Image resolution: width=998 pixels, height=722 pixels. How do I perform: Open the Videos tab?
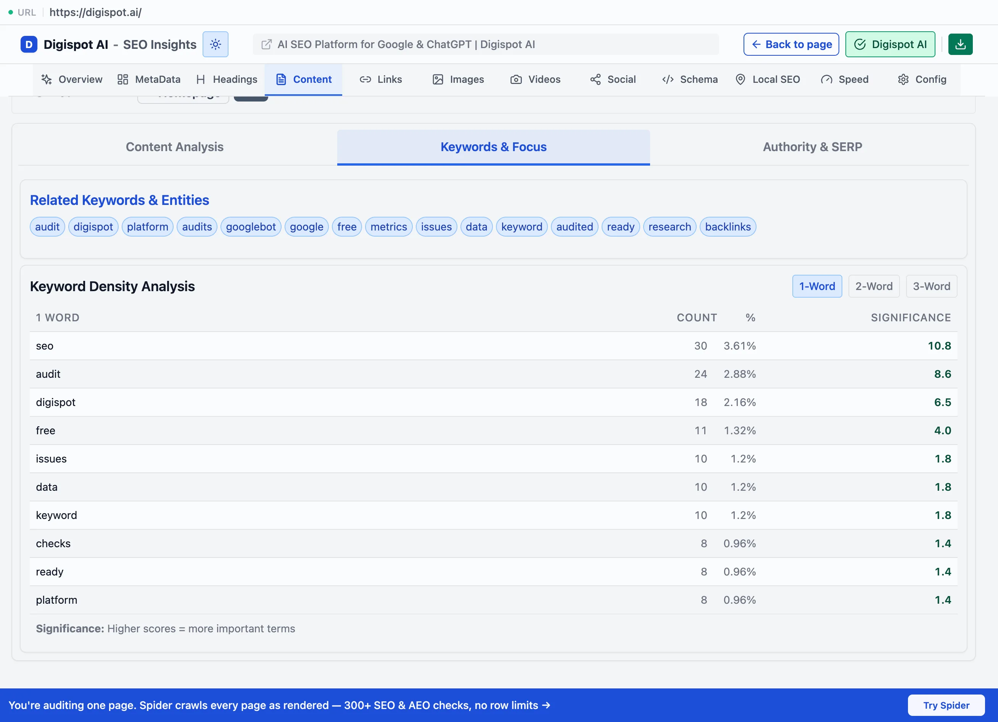tap(535, 80)
